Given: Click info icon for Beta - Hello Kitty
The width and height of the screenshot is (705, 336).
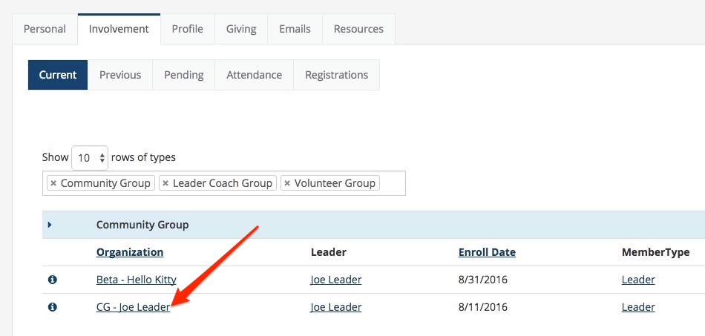Looking at the screenshot, I should point(52,280).
